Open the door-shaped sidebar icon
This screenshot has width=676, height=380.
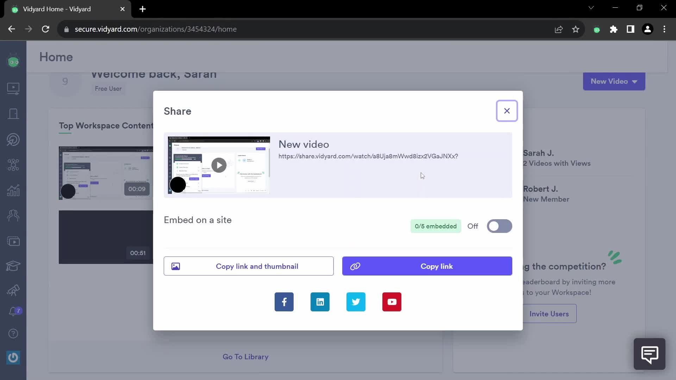(13, 114)
